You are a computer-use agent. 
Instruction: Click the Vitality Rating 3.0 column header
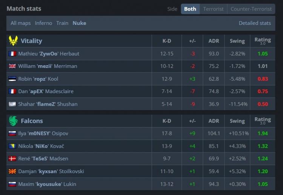tap(263, 41)
